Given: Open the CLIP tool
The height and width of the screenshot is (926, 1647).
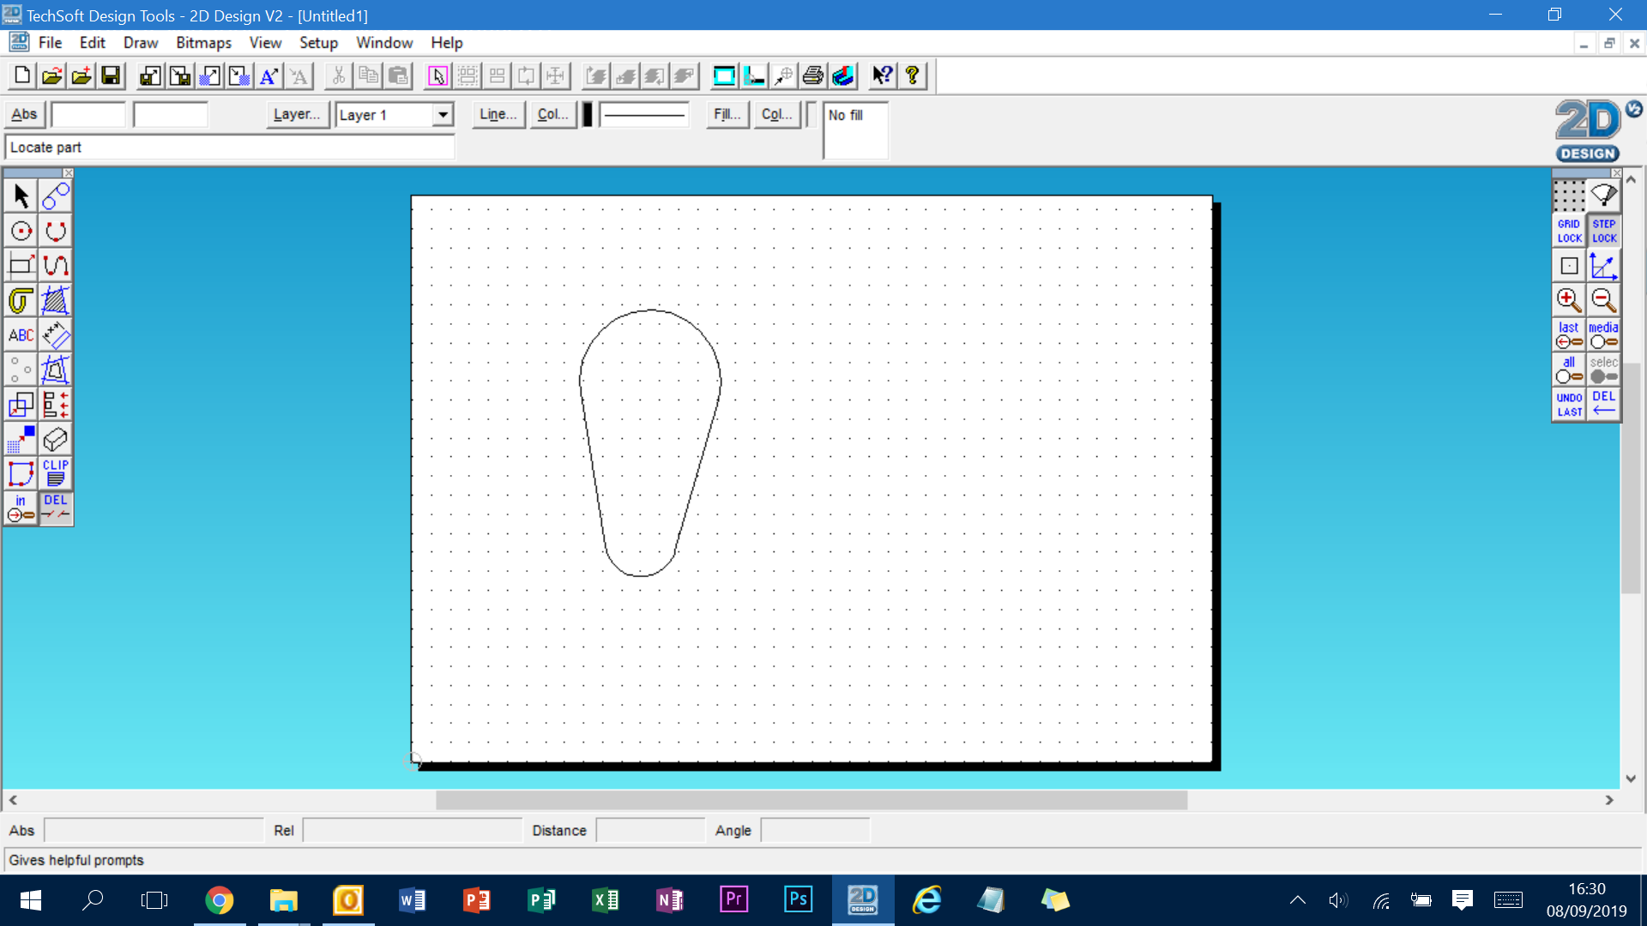Looking at the screenshot, I should [x=55, y=472].
